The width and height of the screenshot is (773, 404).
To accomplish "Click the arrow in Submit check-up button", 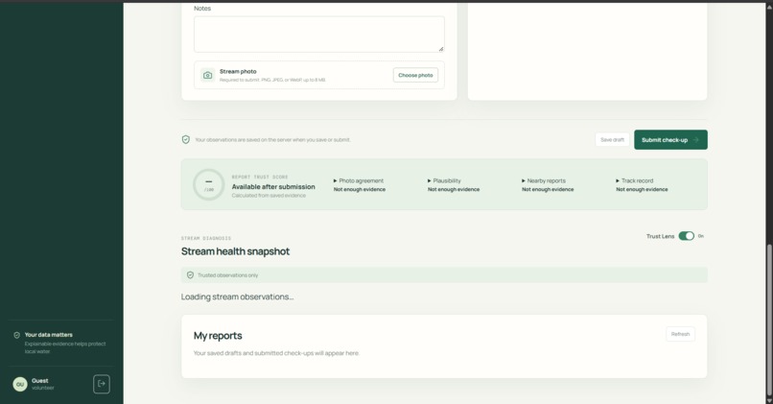I will [695, 140].
